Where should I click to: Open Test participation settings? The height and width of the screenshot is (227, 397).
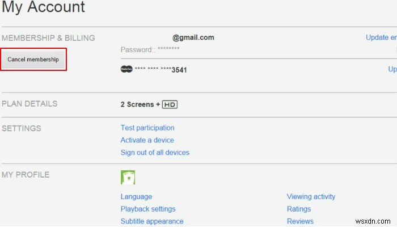click(147, 128)
